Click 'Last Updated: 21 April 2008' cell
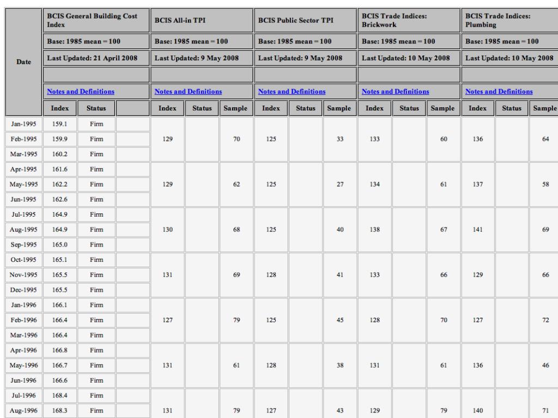Image resolution: width=558 pixels, height=418 pixels. click(96, 58)
